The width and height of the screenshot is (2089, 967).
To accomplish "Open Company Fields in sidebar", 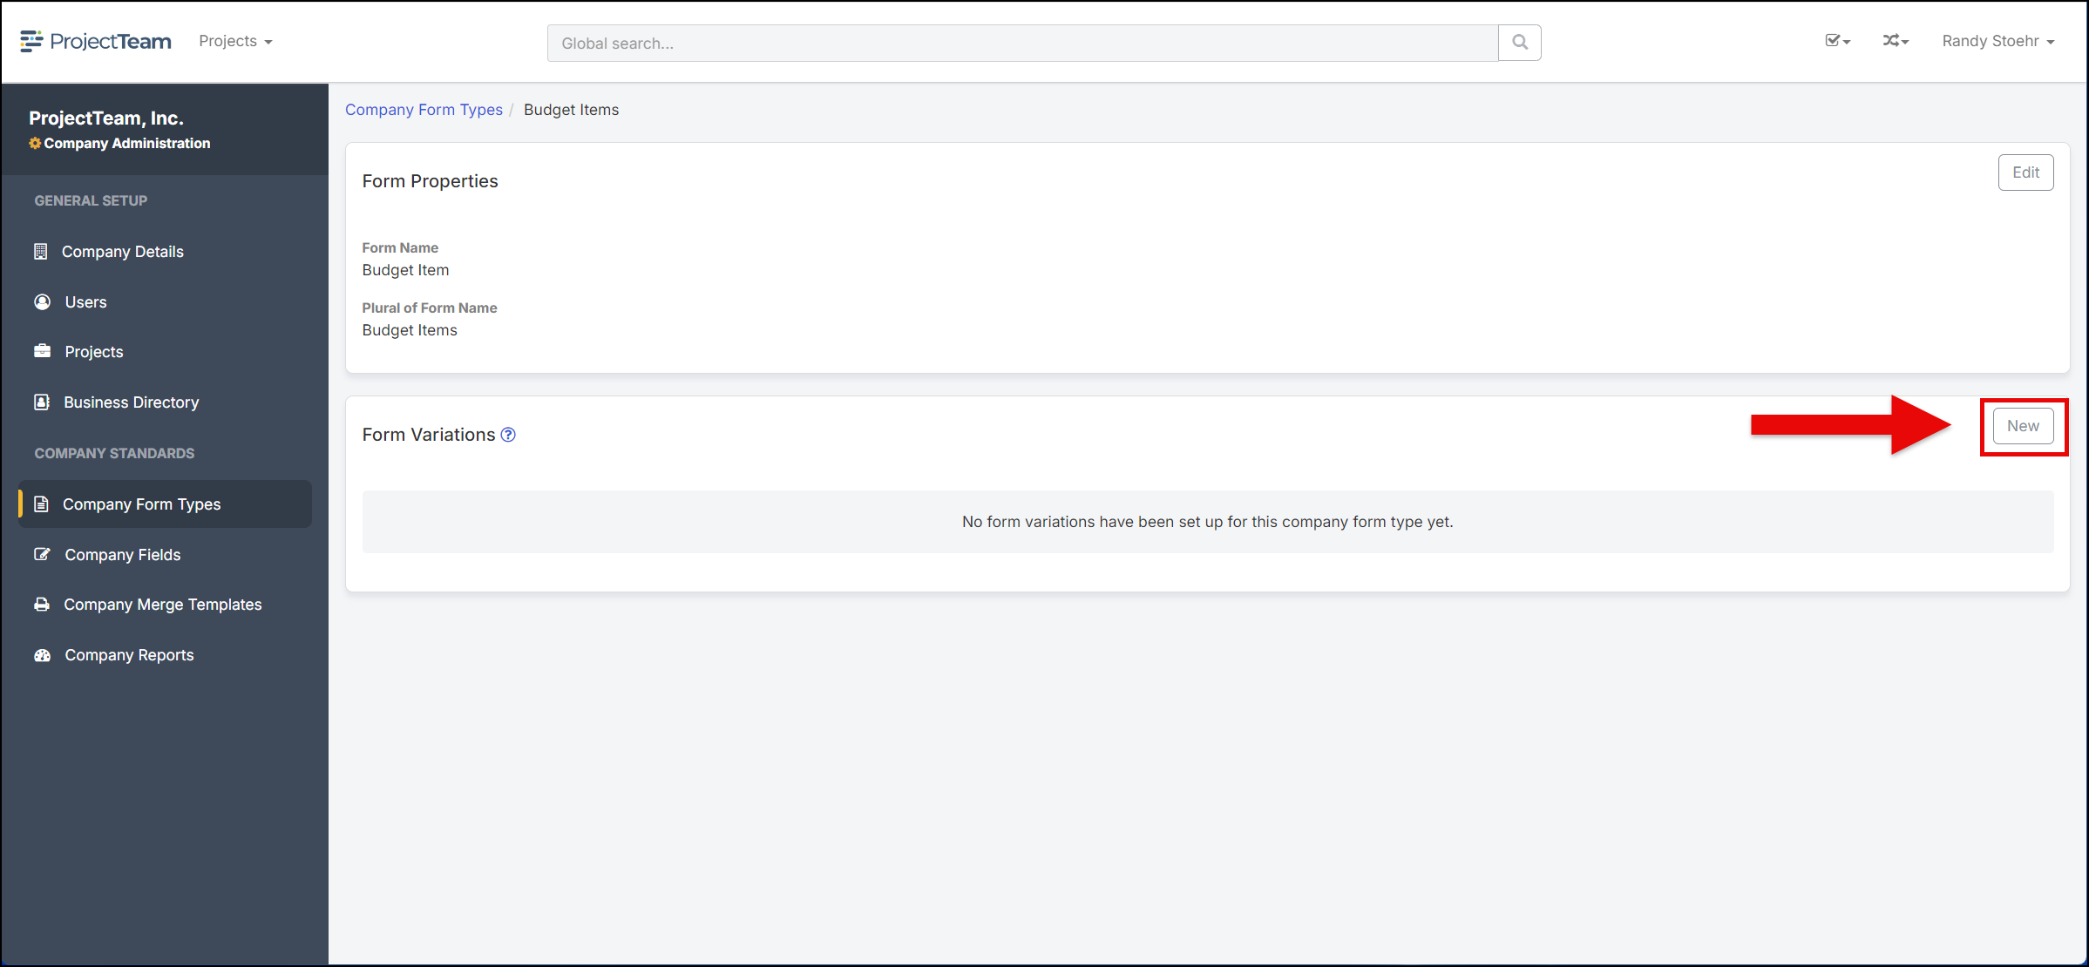I will point(166,555).
